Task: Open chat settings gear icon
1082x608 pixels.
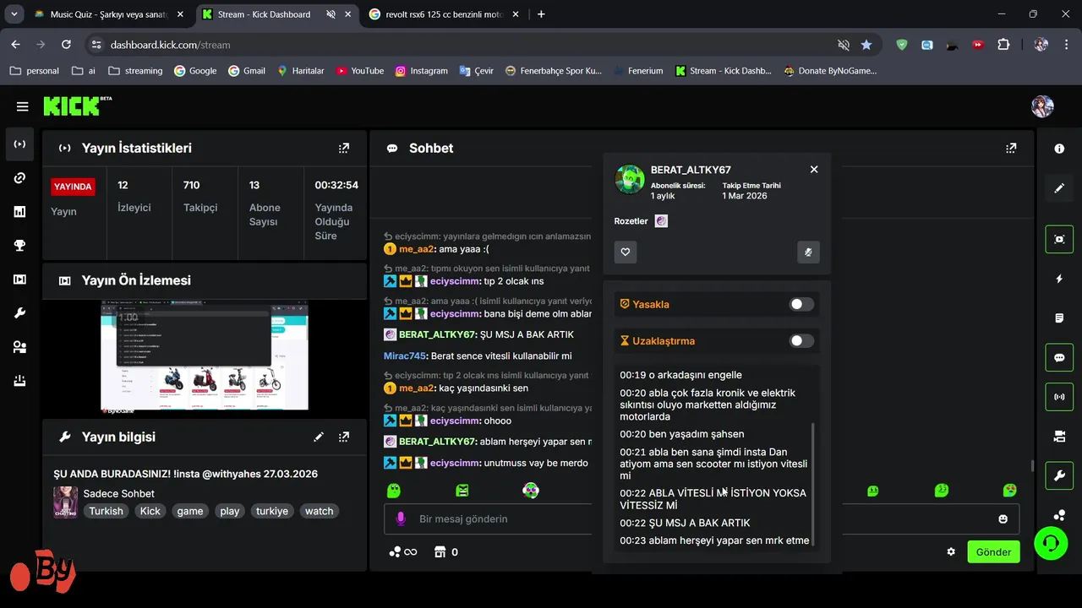Action: coord(951,551)
